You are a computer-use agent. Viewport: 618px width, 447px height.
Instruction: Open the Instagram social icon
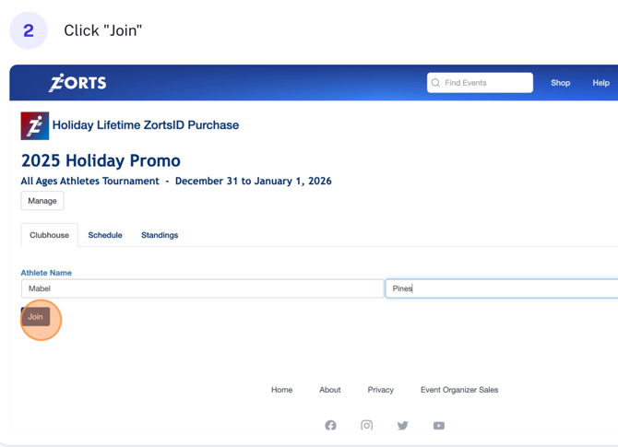pyautogui.click(x=366, y=426)
